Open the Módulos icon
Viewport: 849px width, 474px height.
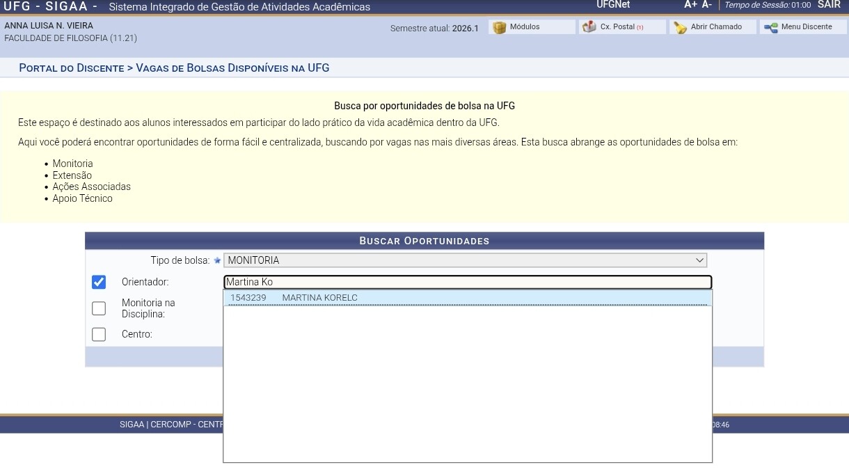(x=499, y=28)
